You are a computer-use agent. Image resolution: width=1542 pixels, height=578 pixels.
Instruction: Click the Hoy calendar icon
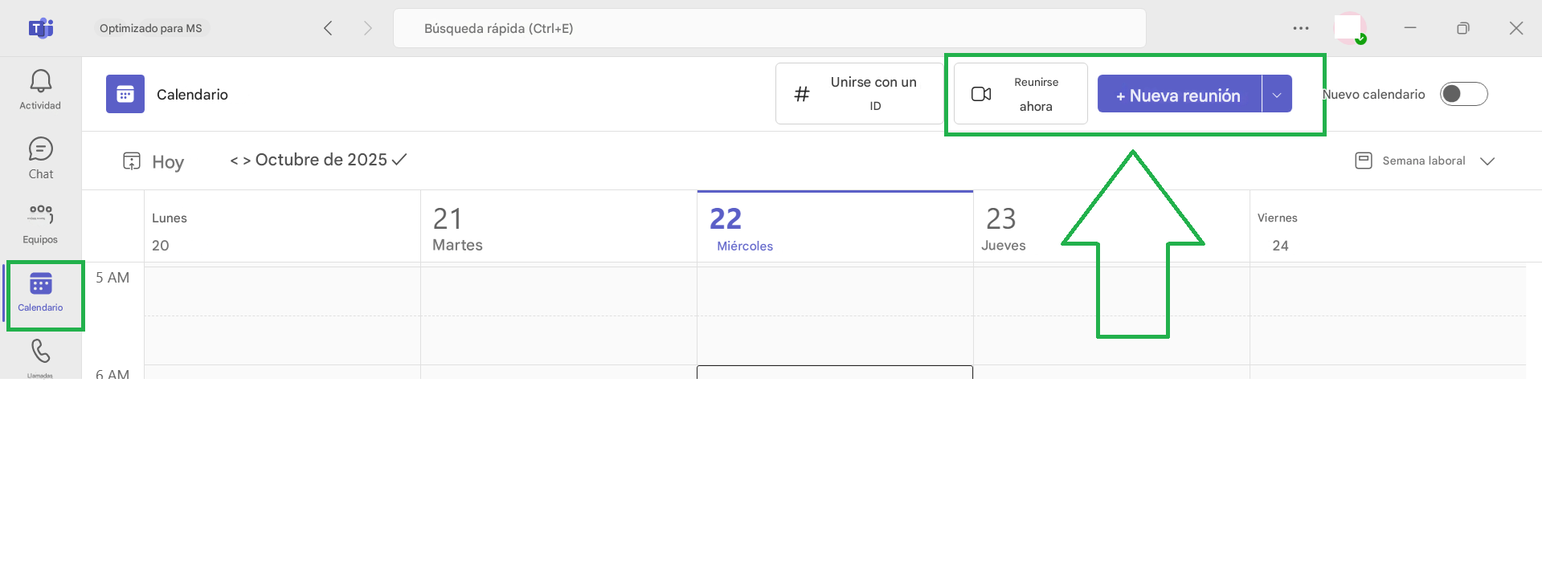132,161
